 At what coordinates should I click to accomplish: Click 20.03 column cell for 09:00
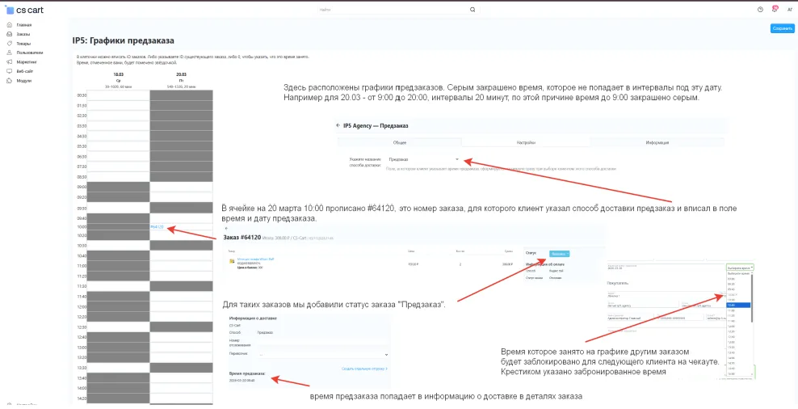[181, 187]
